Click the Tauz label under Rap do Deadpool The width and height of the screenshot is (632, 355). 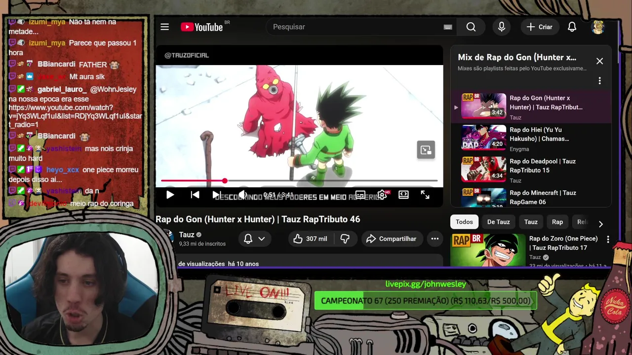tap(515, 180)
